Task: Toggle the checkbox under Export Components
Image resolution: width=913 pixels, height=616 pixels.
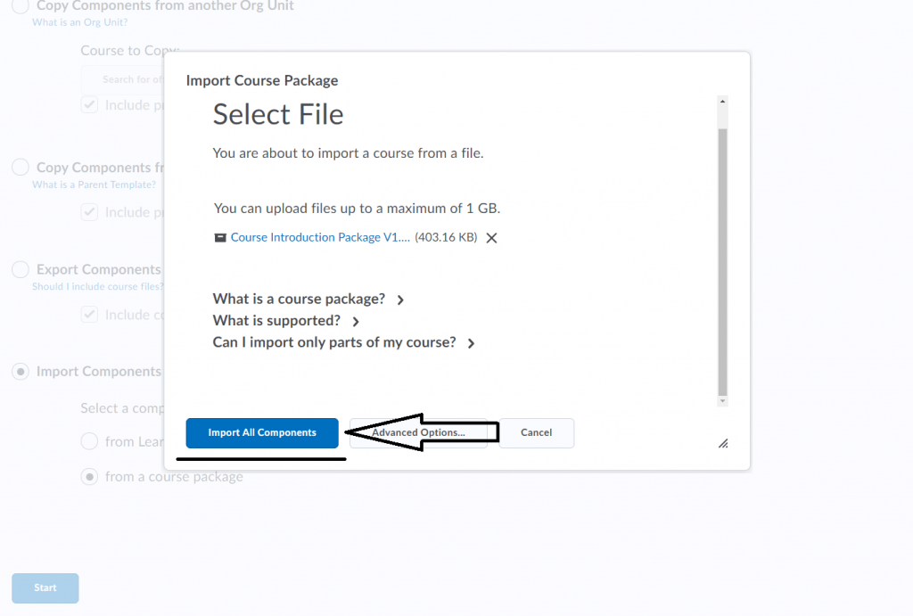Action: [89, 315]
